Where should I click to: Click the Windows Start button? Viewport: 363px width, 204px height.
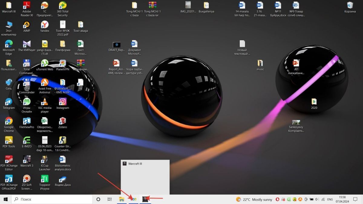[x=5, y=199]
